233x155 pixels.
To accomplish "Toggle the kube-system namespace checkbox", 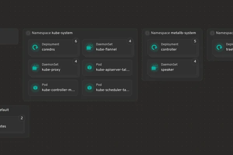I will click(x=28, y=33).
